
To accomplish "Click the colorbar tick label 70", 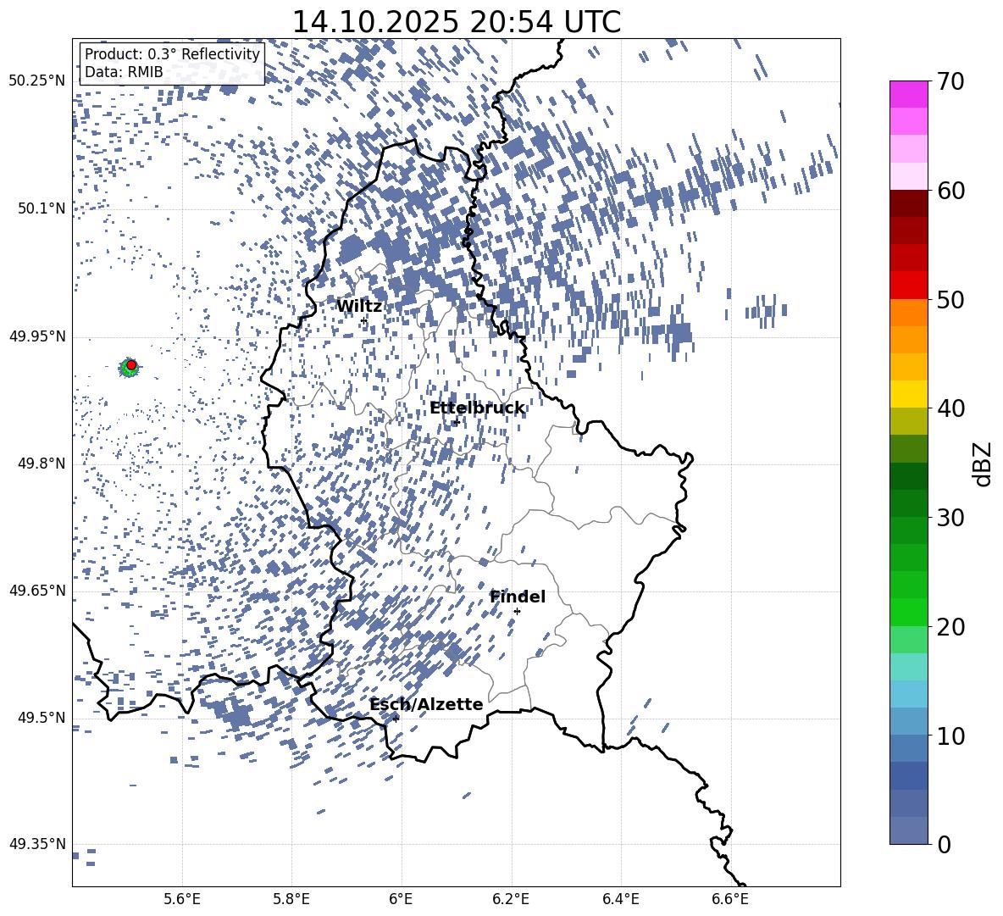I will [x=951, y=81].
